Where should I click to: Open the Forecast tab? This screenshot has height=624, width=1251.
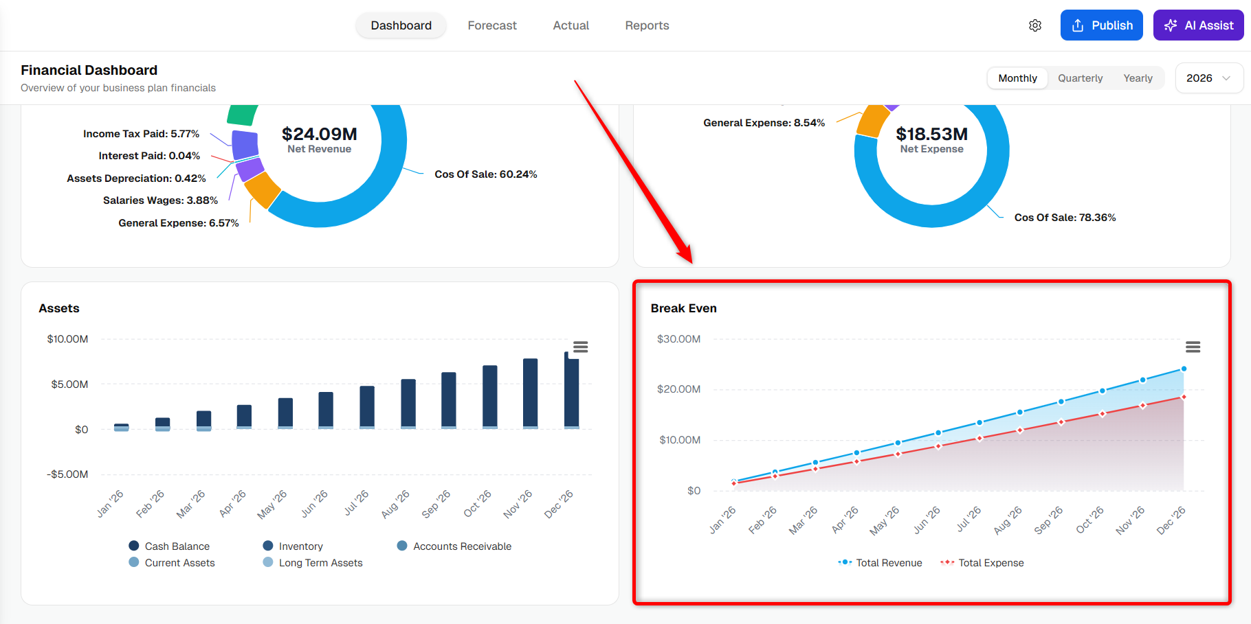click(x=492, y=25)
